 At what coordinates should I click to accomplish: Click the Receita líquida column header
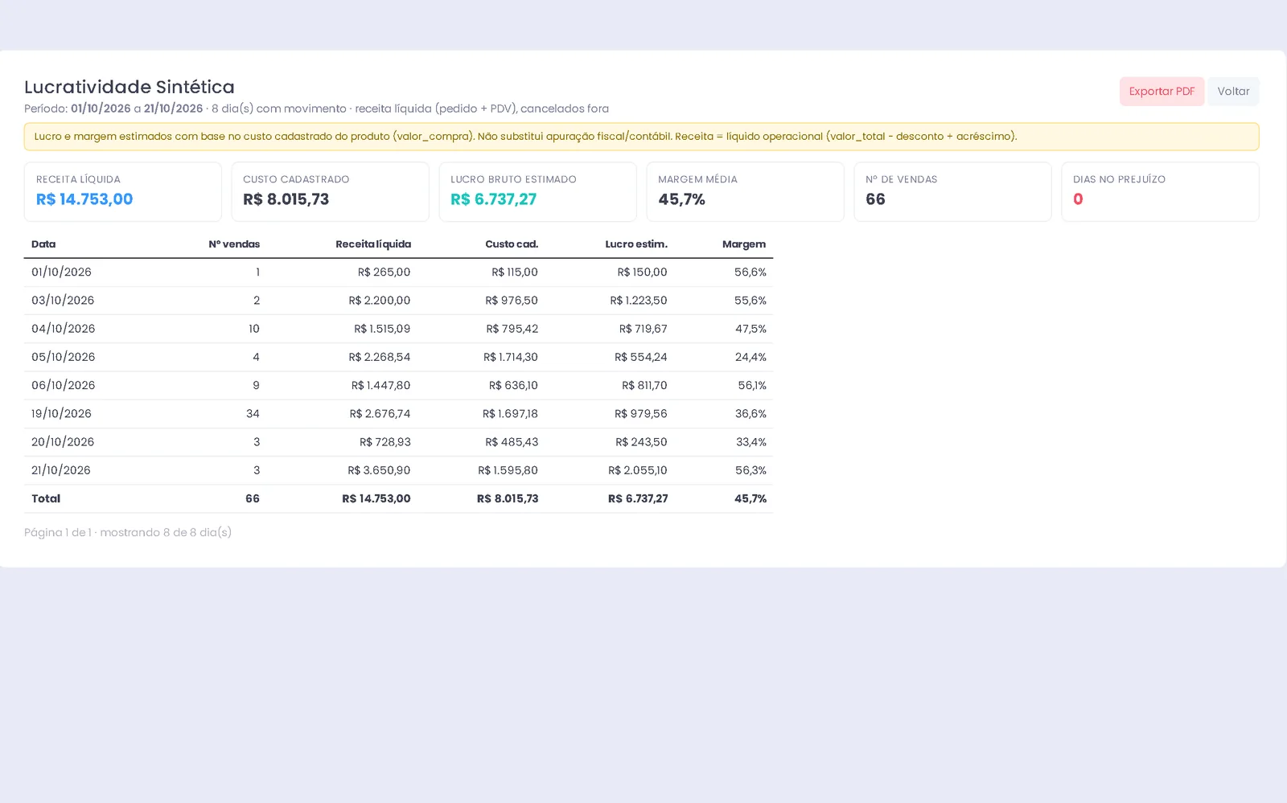pos(373,244)
